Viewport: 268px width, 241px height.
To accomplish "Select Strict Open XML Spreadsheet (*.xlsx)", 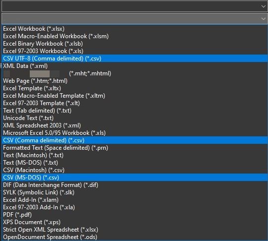I will pyautogui.click(x=134, y=230).
